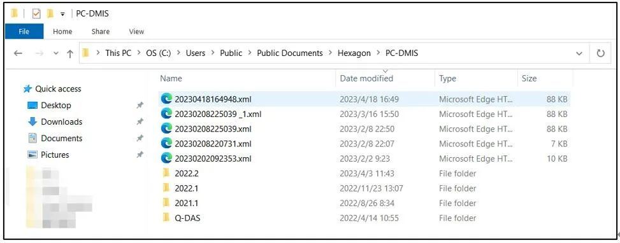Click folder icon of 2022.1
620x243 pixels.
166,188
